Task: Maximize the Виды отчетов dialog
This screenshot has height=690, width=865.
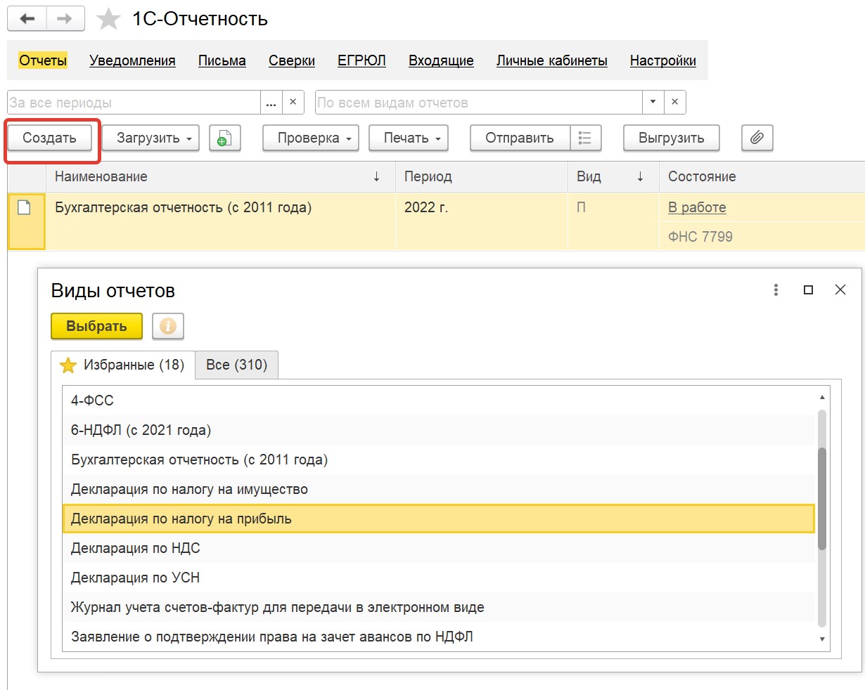Action: pyautogui.click(x=808, y=289)
